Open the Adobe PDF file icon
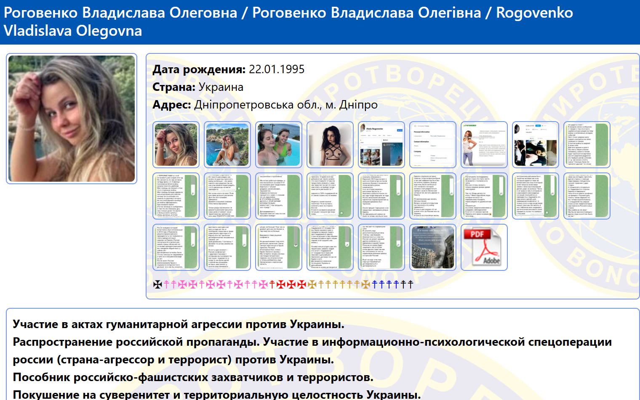This screenshot has width=640, height=400. tap(484, 247)
